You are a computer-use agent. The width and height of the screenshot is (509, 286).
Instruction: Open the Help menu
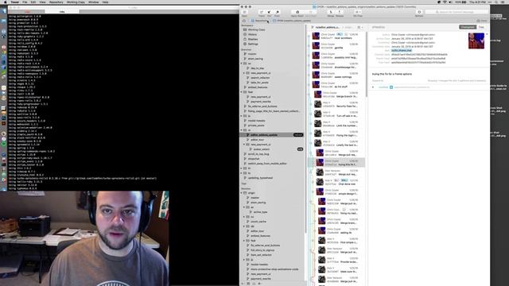point(105,2)
